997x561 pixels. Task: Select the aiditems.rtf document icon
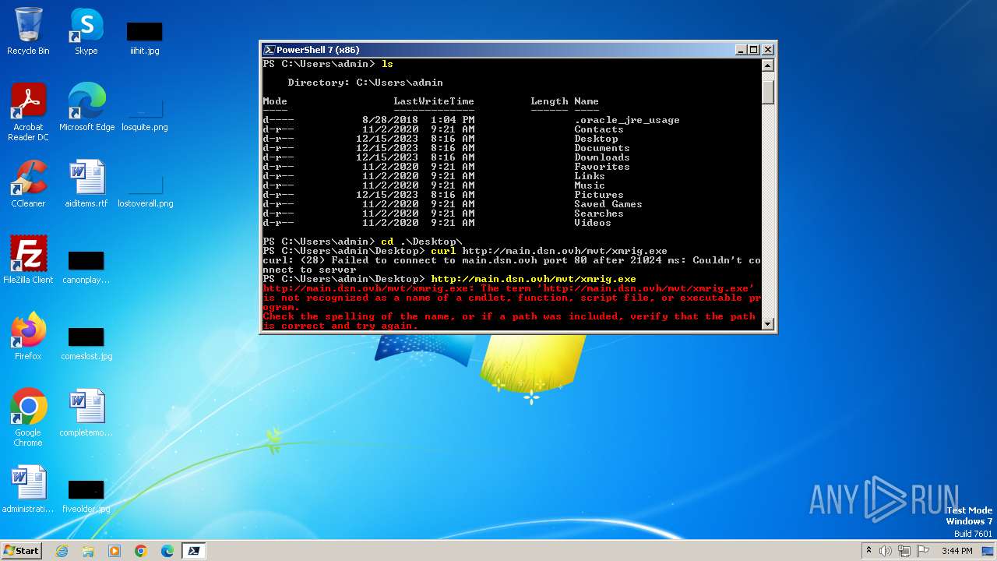86,184
